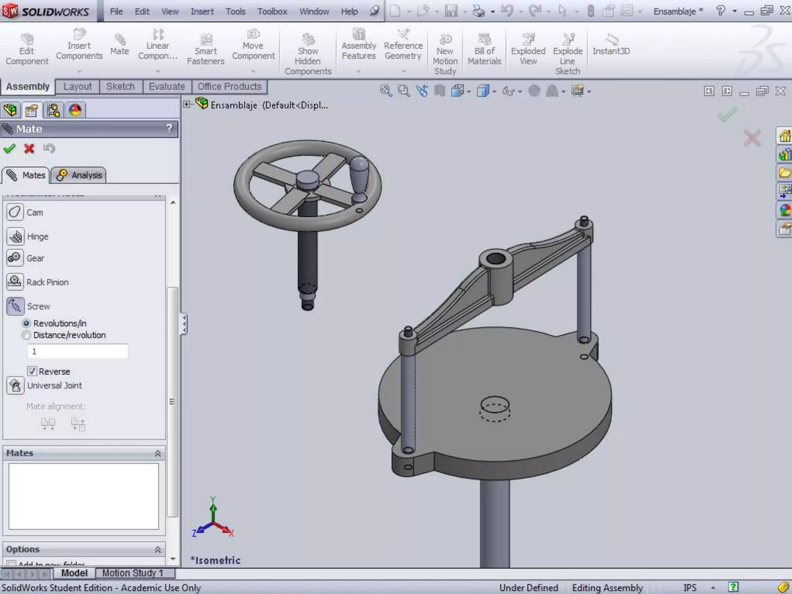Viewport: 792px width, 594px height.
Task: Uncheck the Reverse checkbox
Action: coord(32,371)
